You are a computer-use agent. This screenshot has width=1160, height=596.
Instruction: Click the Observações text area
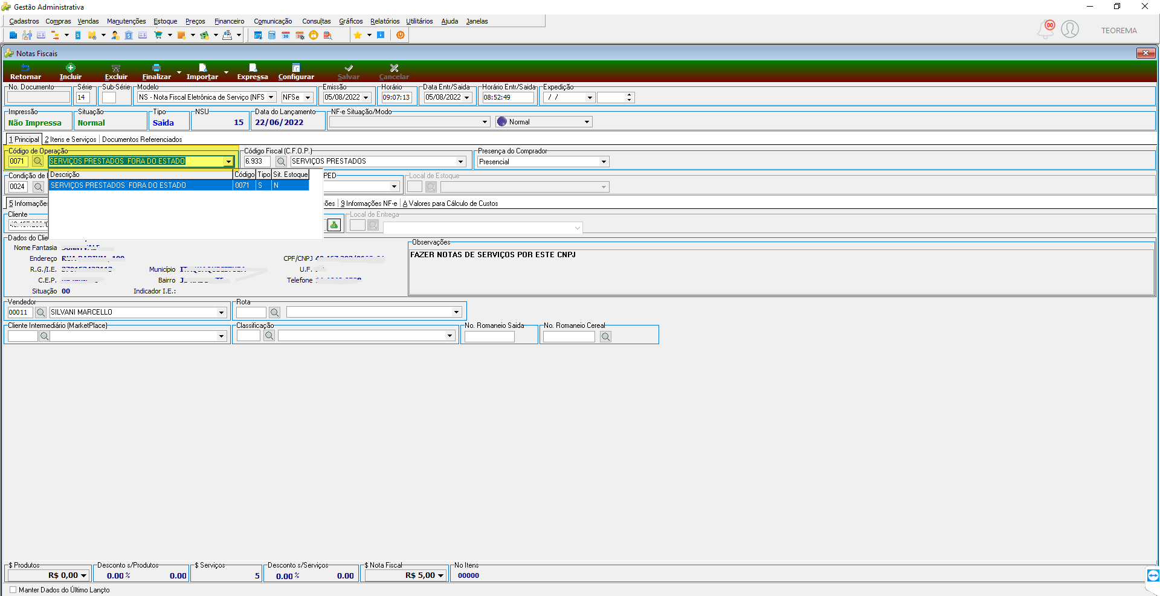(x=781, y=271)
